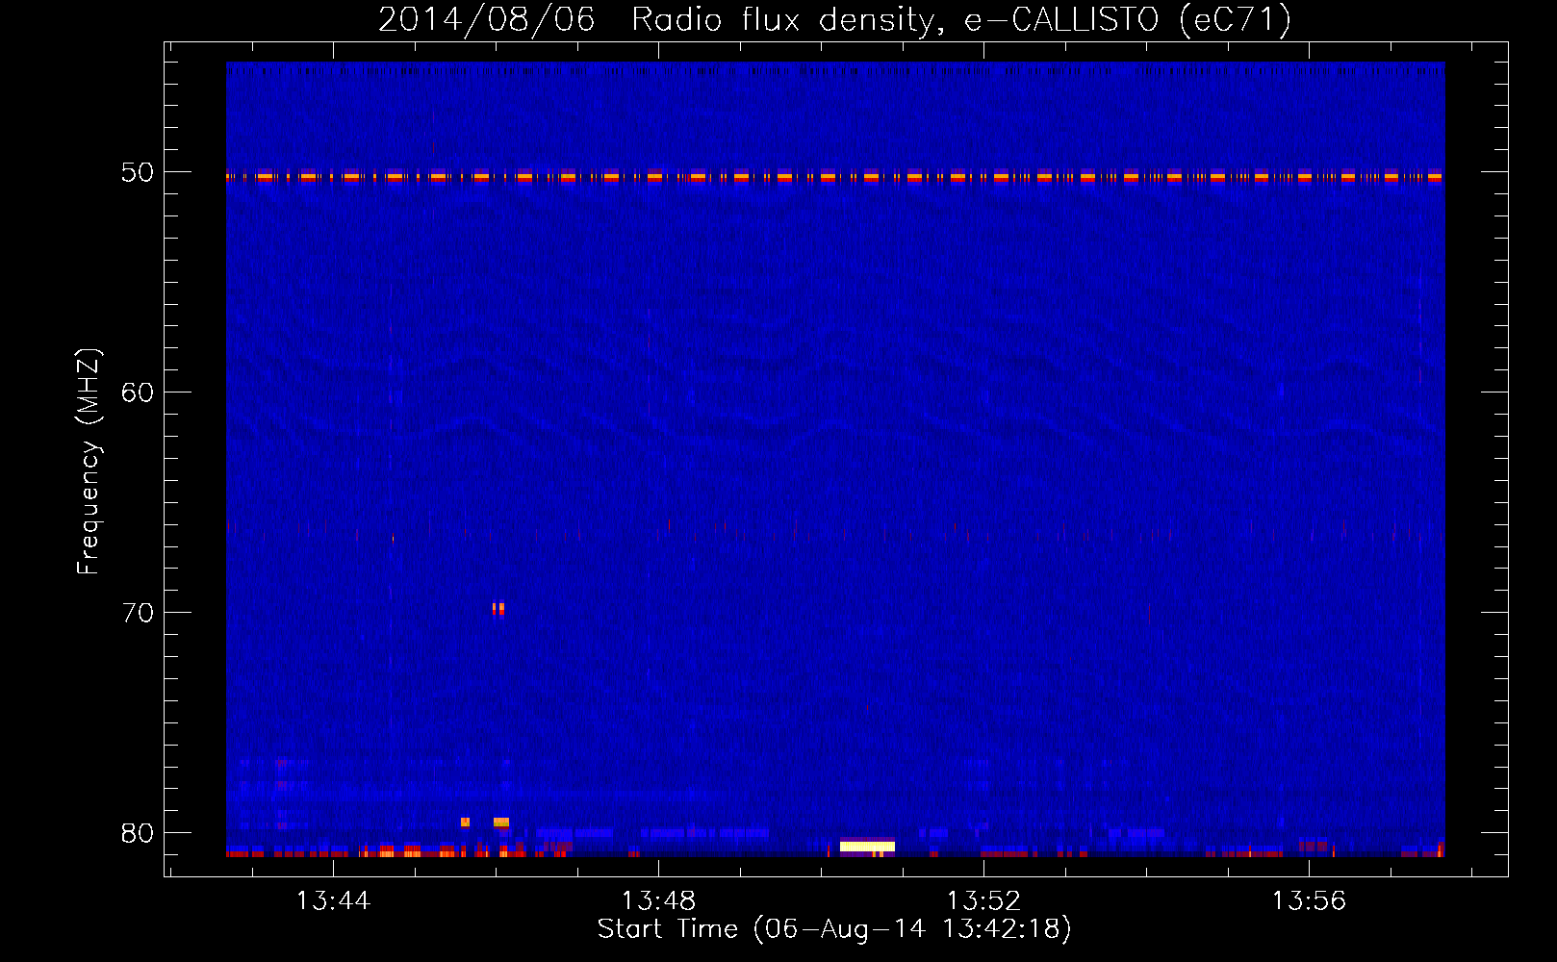The image size is (1557, 962).
Task: Click the 'Start Time (06-Aug-14 13:42:18)' label
Action: 834,929
